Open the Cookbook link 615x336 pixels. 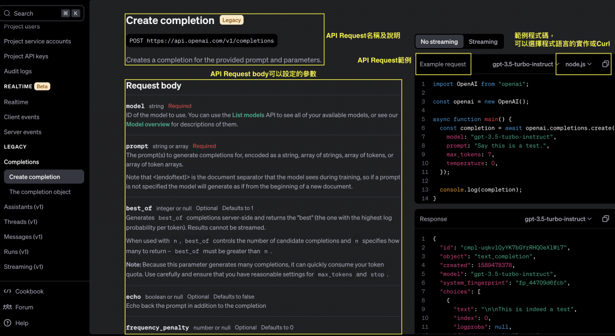[x=29, y=292]
